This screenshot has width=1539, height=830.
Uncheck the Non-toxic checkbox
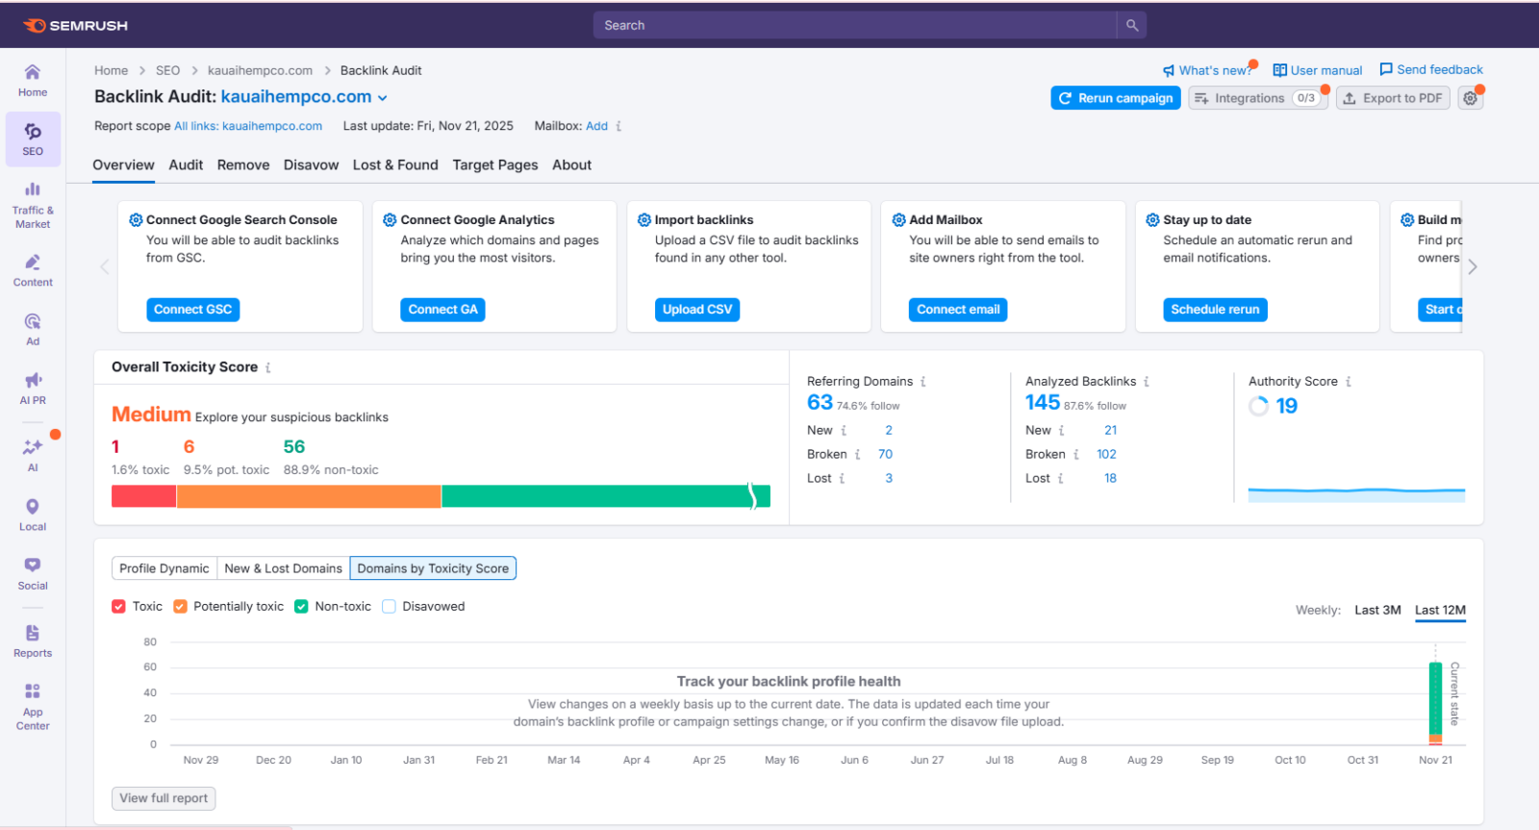[301, 607]
